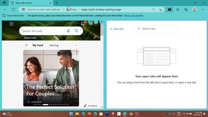Open the Windows Start button
Screen dimensions: 208x117
71,114
